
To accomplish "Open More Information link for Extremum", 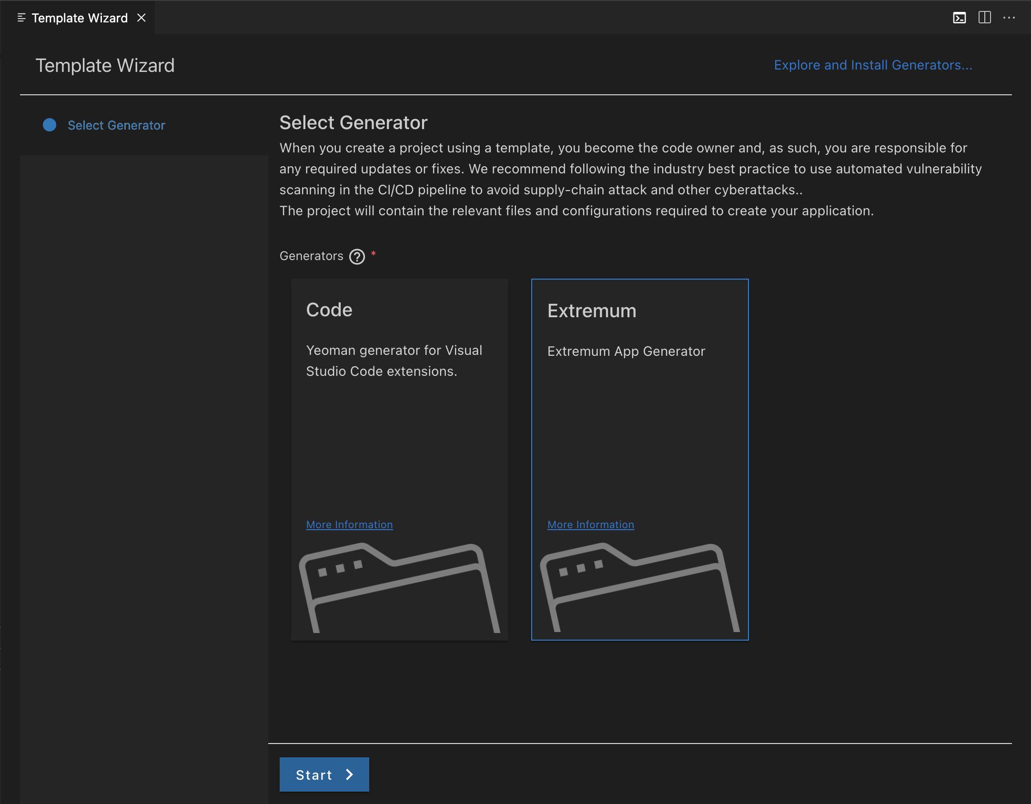I will point(590,524).
